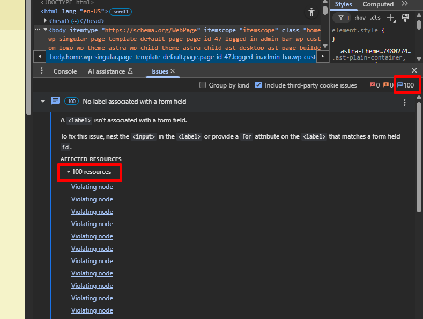Click the filter funnel icon in Styles

pyautogui.click(x=341, y=18)
